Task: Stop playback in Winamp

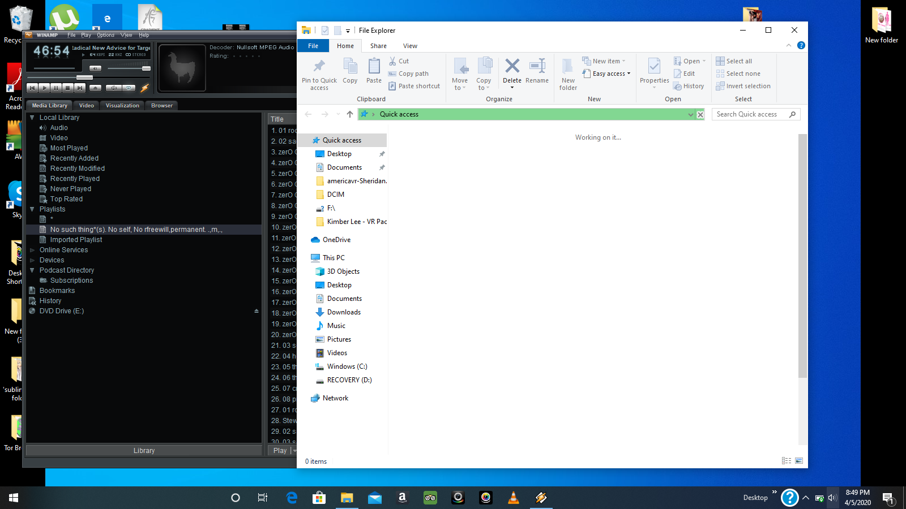Action: pyautogui.click(x=68, y=88)
